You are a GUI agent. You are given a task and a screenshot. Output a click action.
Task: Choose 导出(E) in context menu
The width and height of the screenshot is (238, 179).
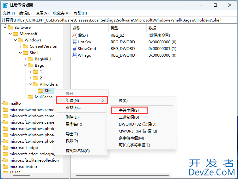pos(81,134)
